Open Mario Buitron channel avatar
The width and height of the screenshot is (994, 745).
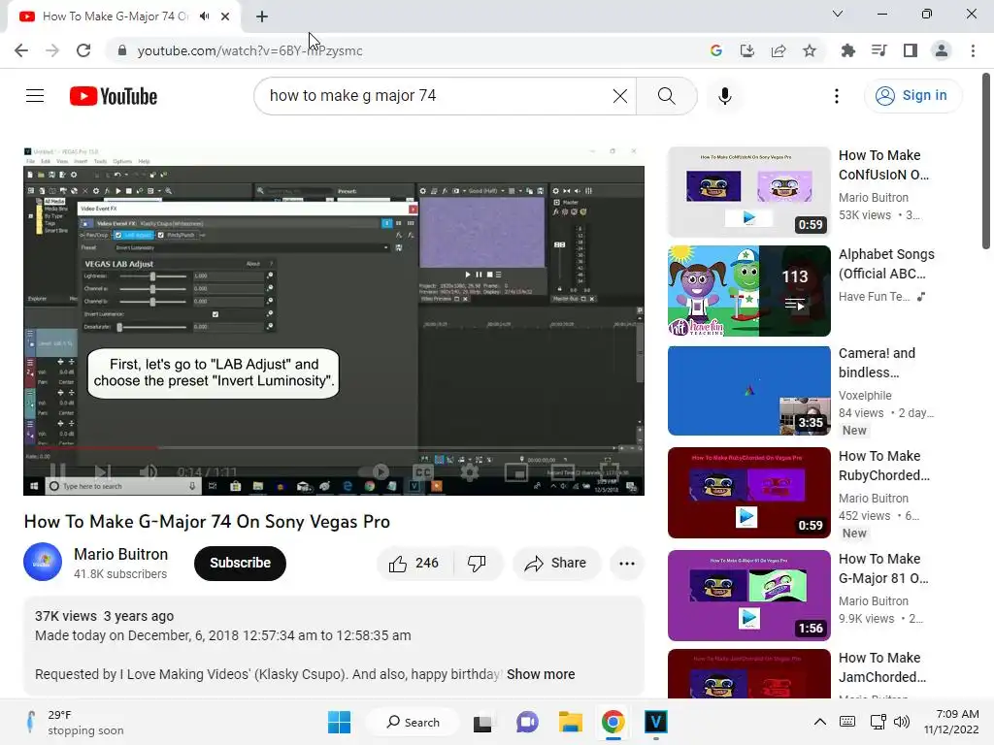pos(43,562)
